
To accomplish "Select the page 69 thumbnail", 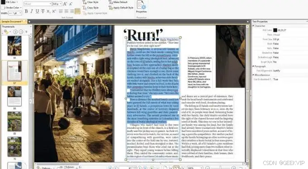I will [14, 122].
